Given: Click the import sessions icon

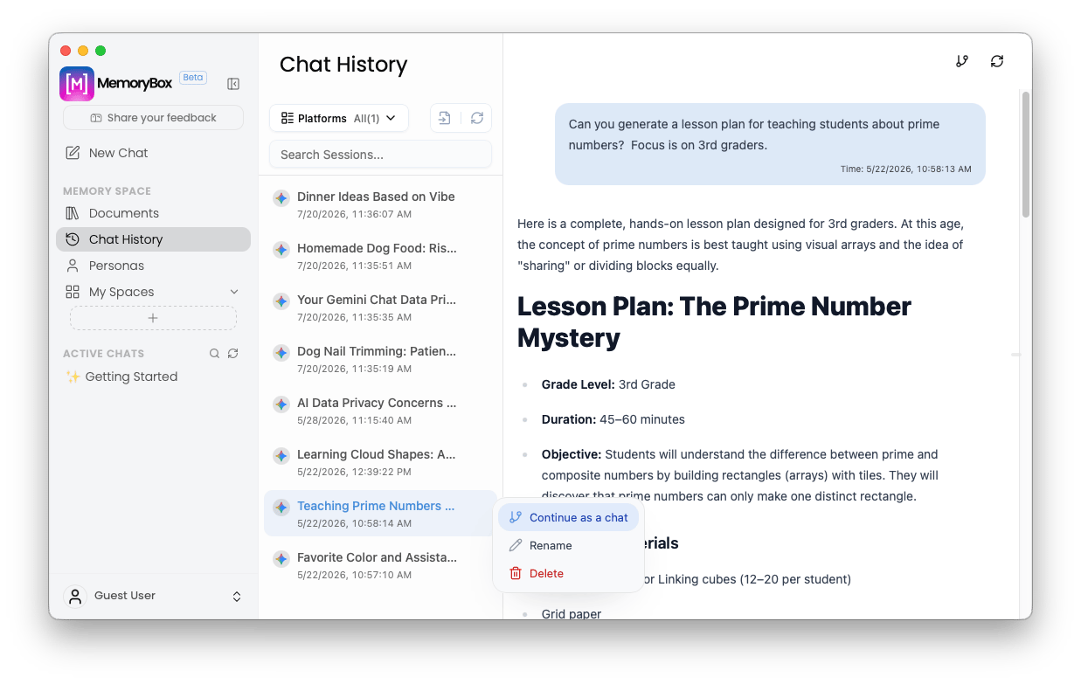Looking at the screenshot, I should 445,118.
